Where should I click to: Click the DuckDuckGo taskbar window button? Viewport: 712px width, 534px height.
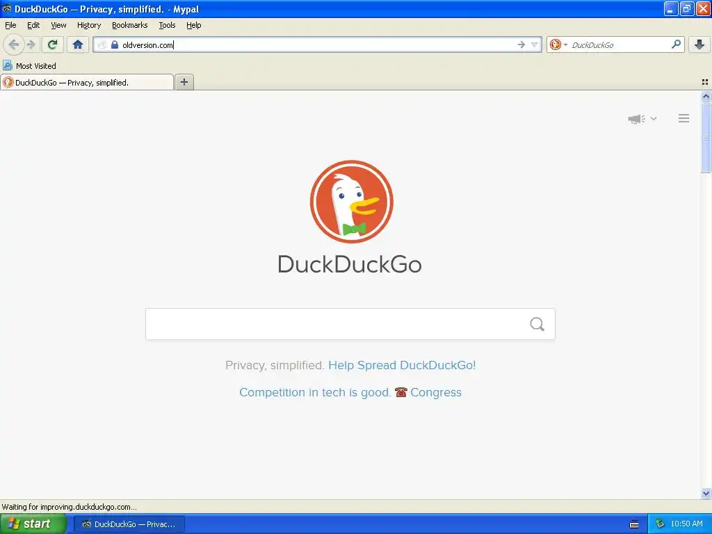tap(129, 524)
